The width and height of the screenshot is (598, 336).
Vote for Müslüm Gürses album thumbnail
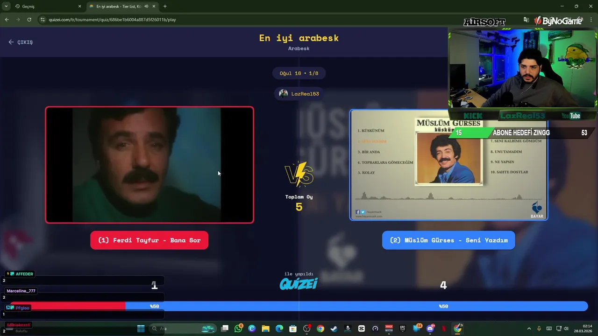[448, 165]
